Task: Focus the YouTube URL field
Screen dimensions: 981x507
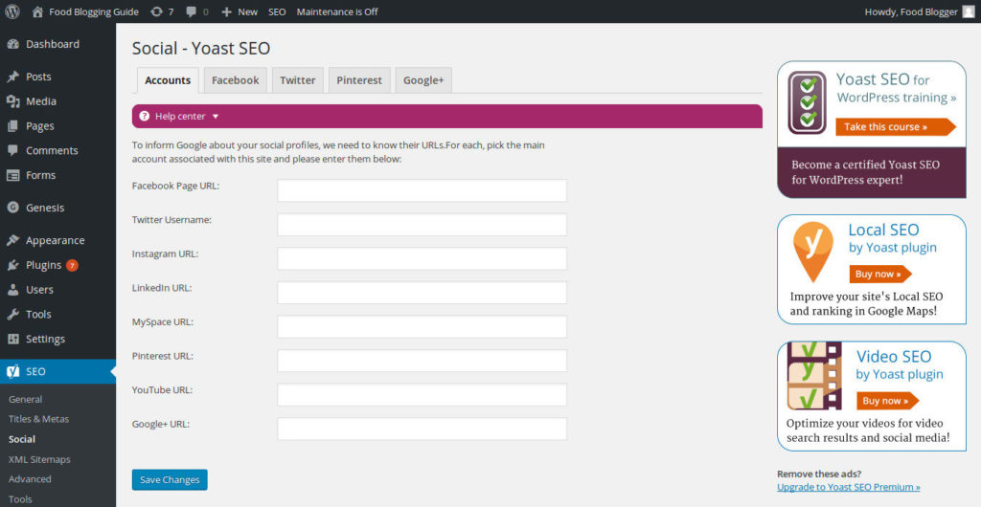Action: coord(422,395)
